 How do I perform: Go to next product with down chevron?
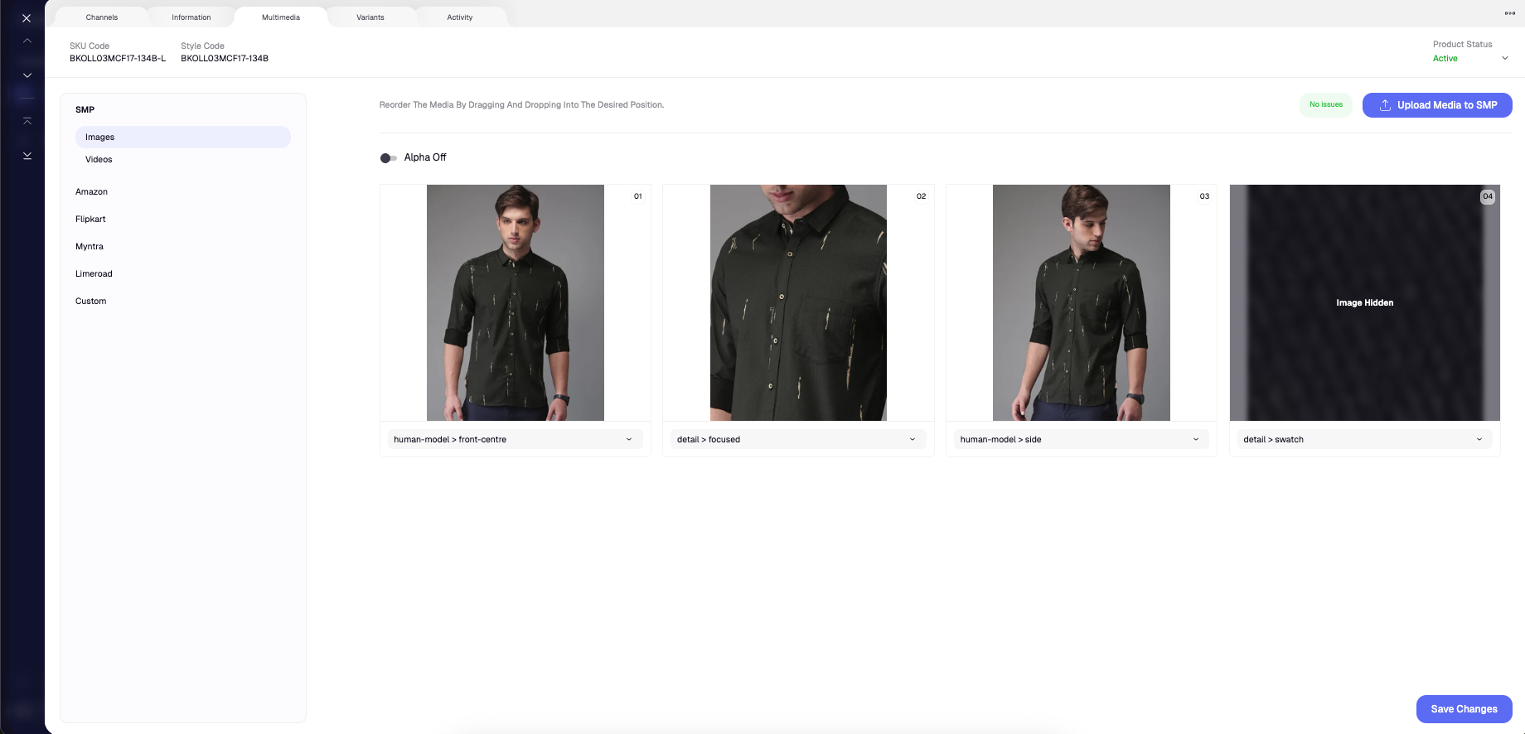[27, 75]
